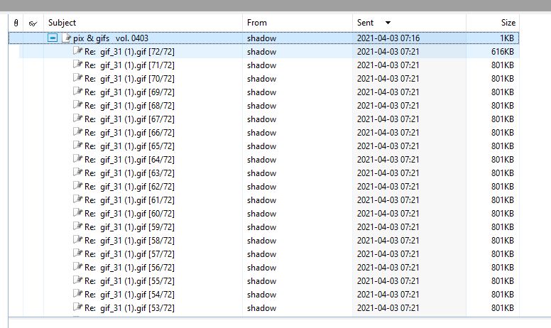551x328 pixels.
Task: Click the message icon for part [65/72]
Action: [x=77, y=146]
